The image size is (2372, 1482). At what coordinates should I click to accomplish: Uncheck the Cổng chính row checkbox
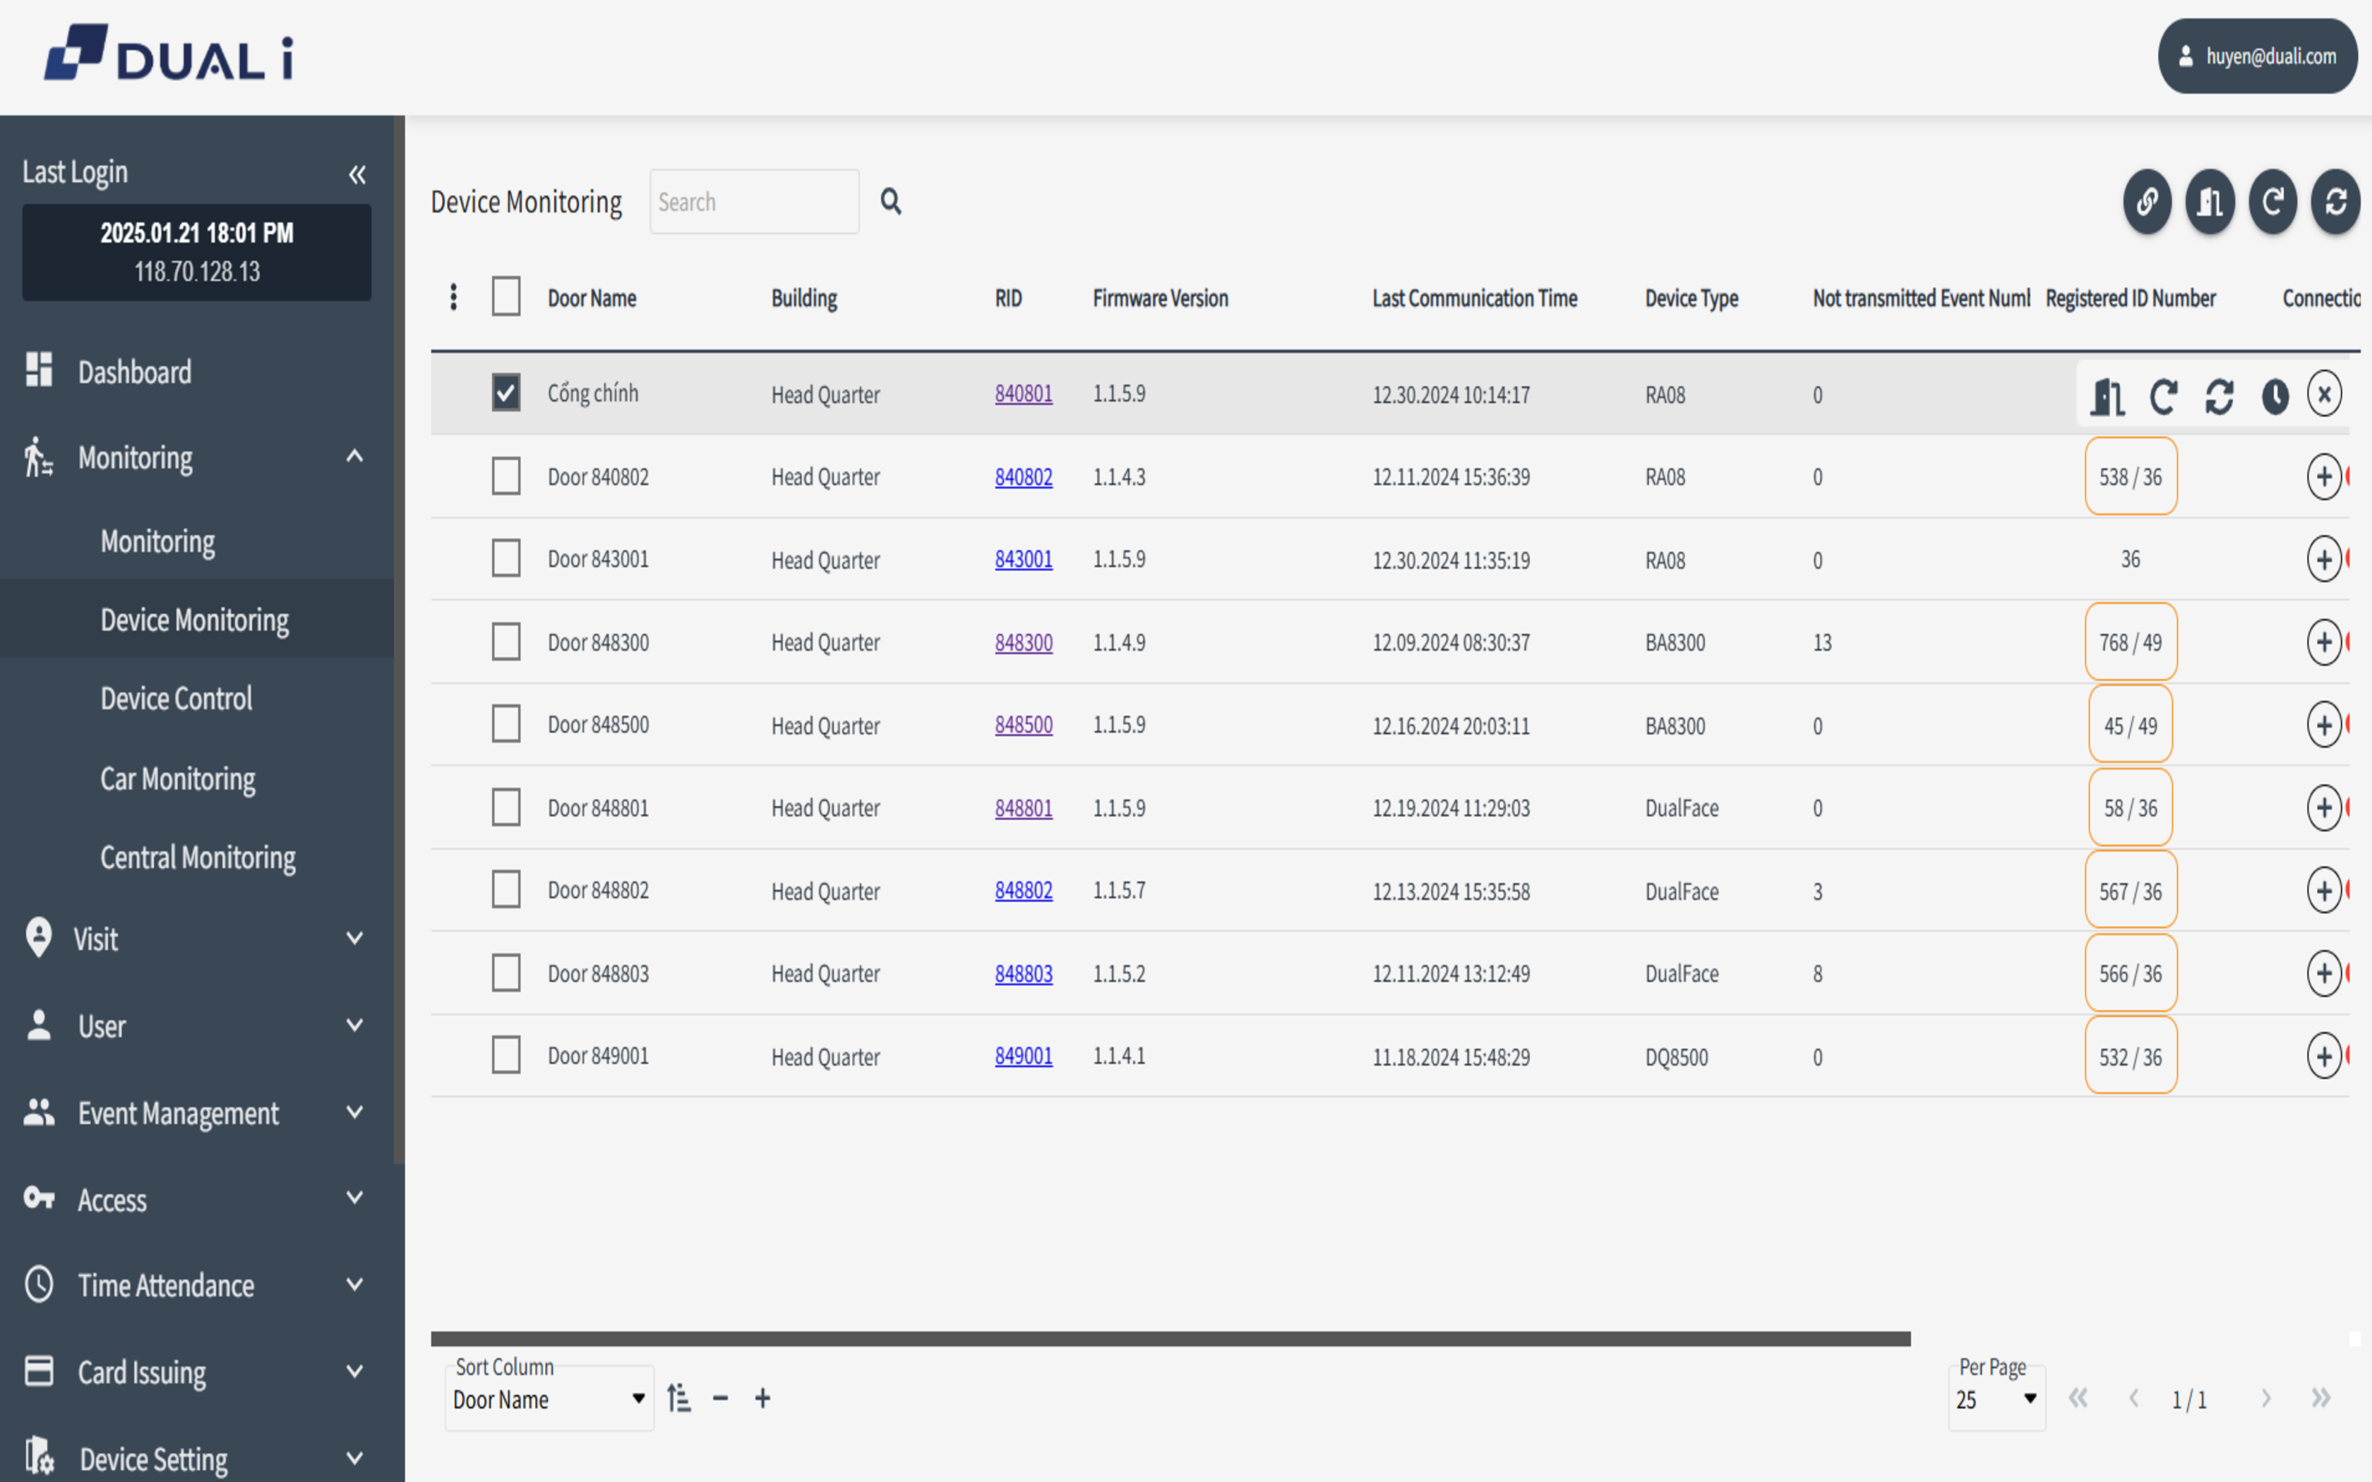(505, 393)
